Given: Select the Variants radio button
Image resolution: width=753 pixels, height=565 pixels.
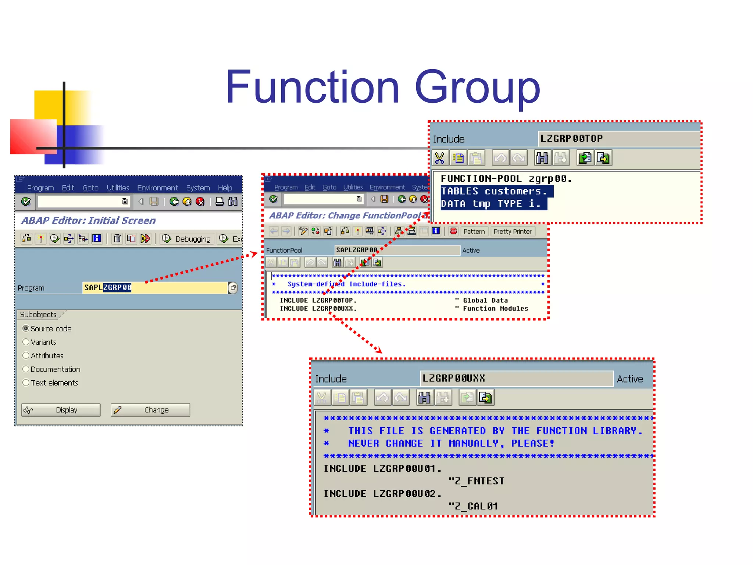Looking at the screenshot, I should pyautogui.click(x=26, y=342).
